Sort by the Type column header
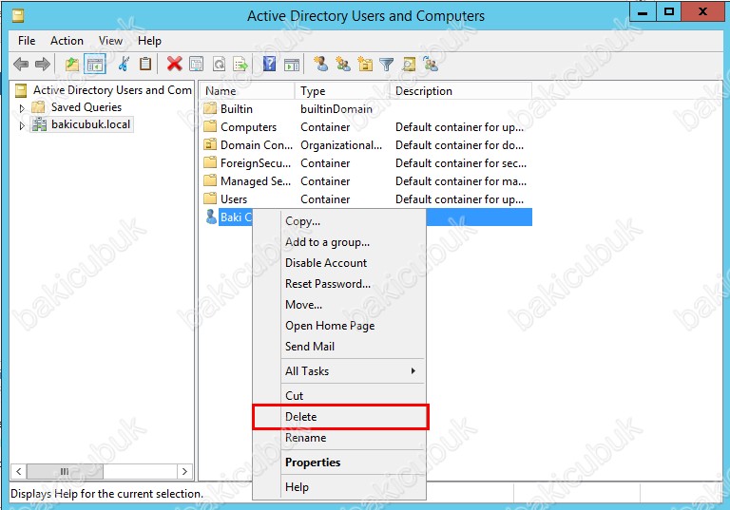Viewport: 730px width, 510px height. click(x=342, y=91)
